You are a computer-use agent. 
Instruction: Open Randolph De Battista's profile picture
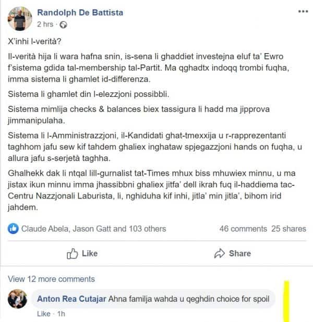point(20,18)
